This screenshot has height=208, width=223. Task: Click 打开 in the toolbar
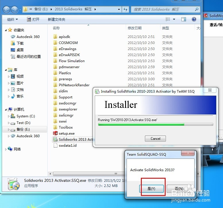(33, 19)
